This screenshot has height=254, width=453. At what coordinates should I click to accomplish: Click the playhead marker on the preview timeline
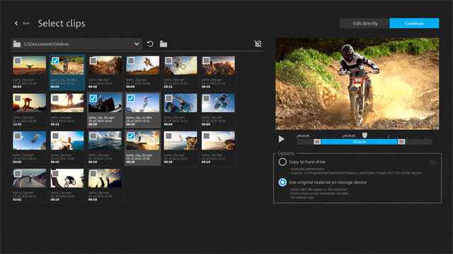tap(365, 135)
